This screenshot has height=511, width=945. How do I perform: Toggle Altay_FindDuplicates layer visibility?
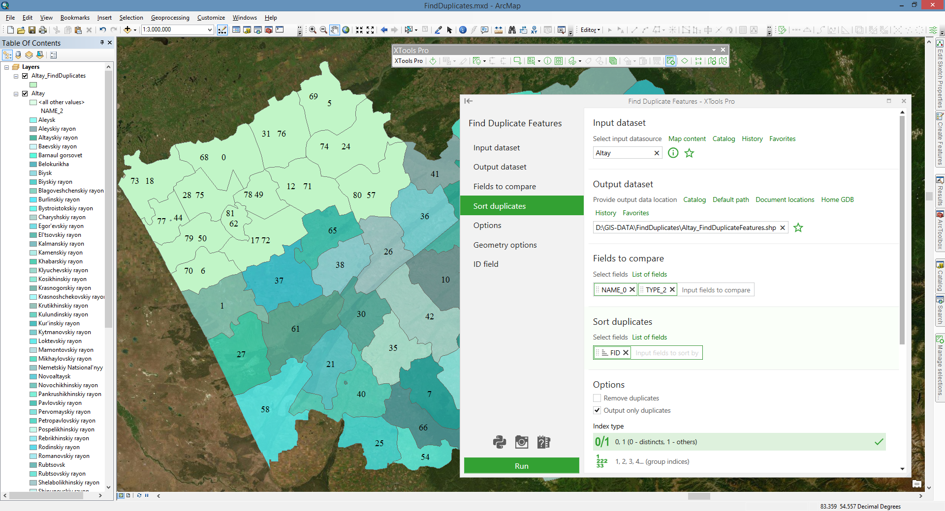coord(25,76)
